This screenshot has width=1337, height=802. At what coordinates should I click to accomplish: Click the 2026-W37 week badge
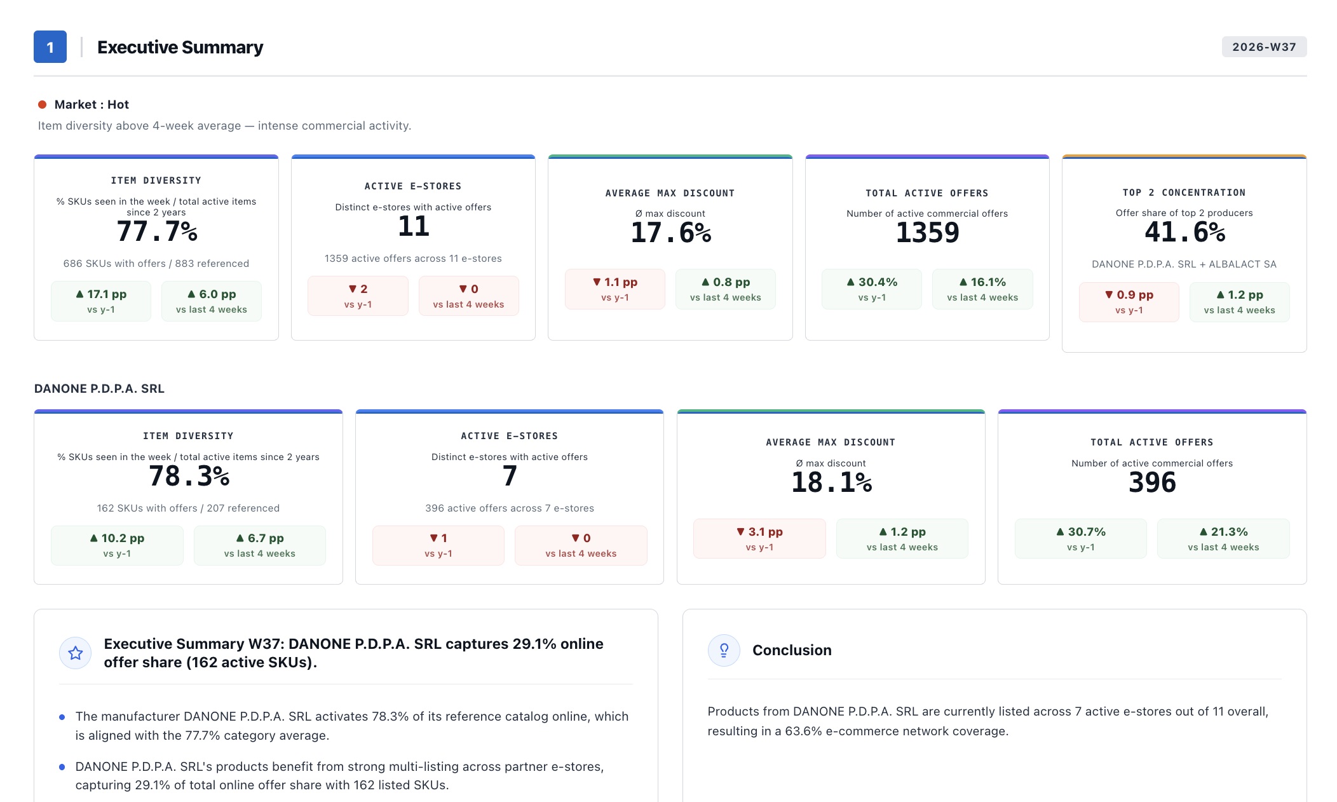[1264, 47]
